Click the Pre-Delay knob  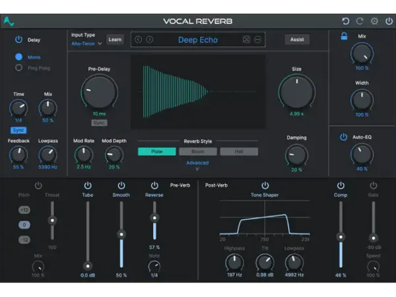(x=99, y=92)
